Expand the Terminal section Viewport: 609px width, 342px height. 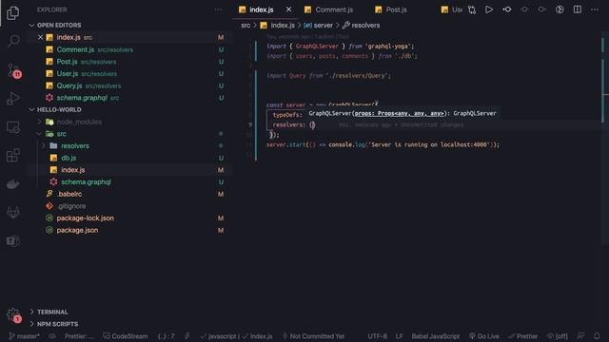[52, 312]
